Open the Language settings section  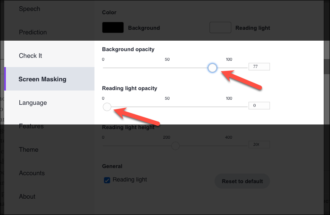pos(33,103)
